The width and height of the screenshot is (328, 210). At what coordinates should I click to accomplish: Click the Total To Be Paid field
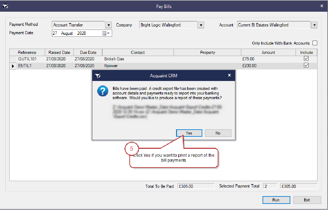point(196,186)
